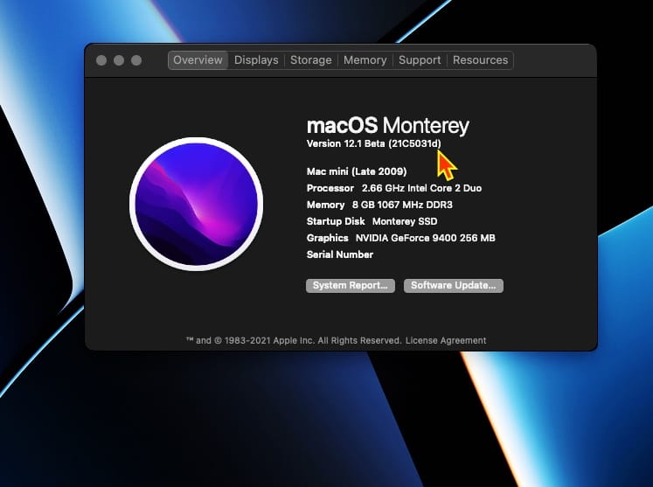
Task: Click the Graphics NVIDIA GeForce line
Action: point(400,239)
